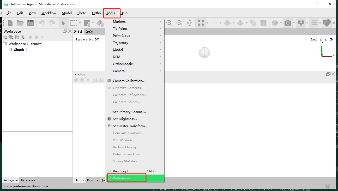Image resolution: width=338 pixels, height=191 pixels.
Task: Open the File menu
Action: click(x=9, y=13)
